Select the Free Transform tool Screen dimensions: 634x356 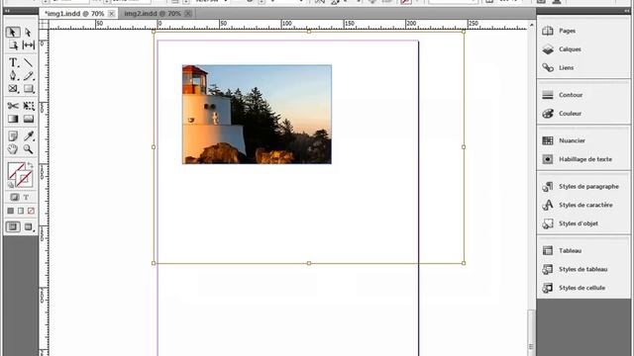point(28,106)
